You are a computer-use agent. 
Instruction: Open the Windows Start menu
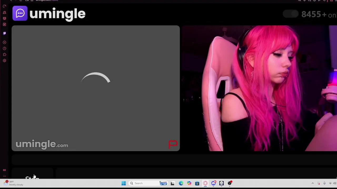(123, 183)
